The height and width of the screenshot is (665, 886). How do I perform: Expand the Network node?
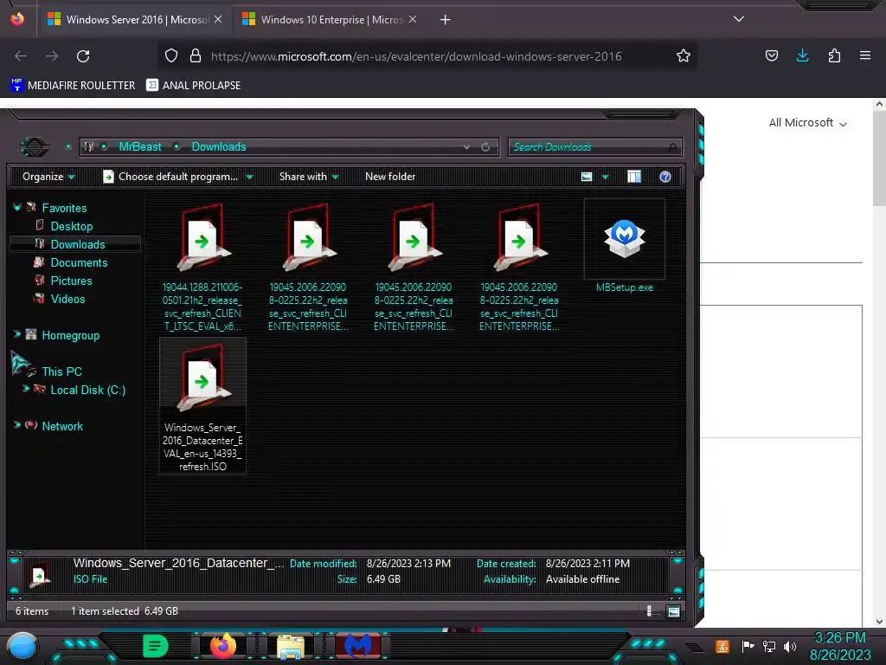click(x=17, y=425)
